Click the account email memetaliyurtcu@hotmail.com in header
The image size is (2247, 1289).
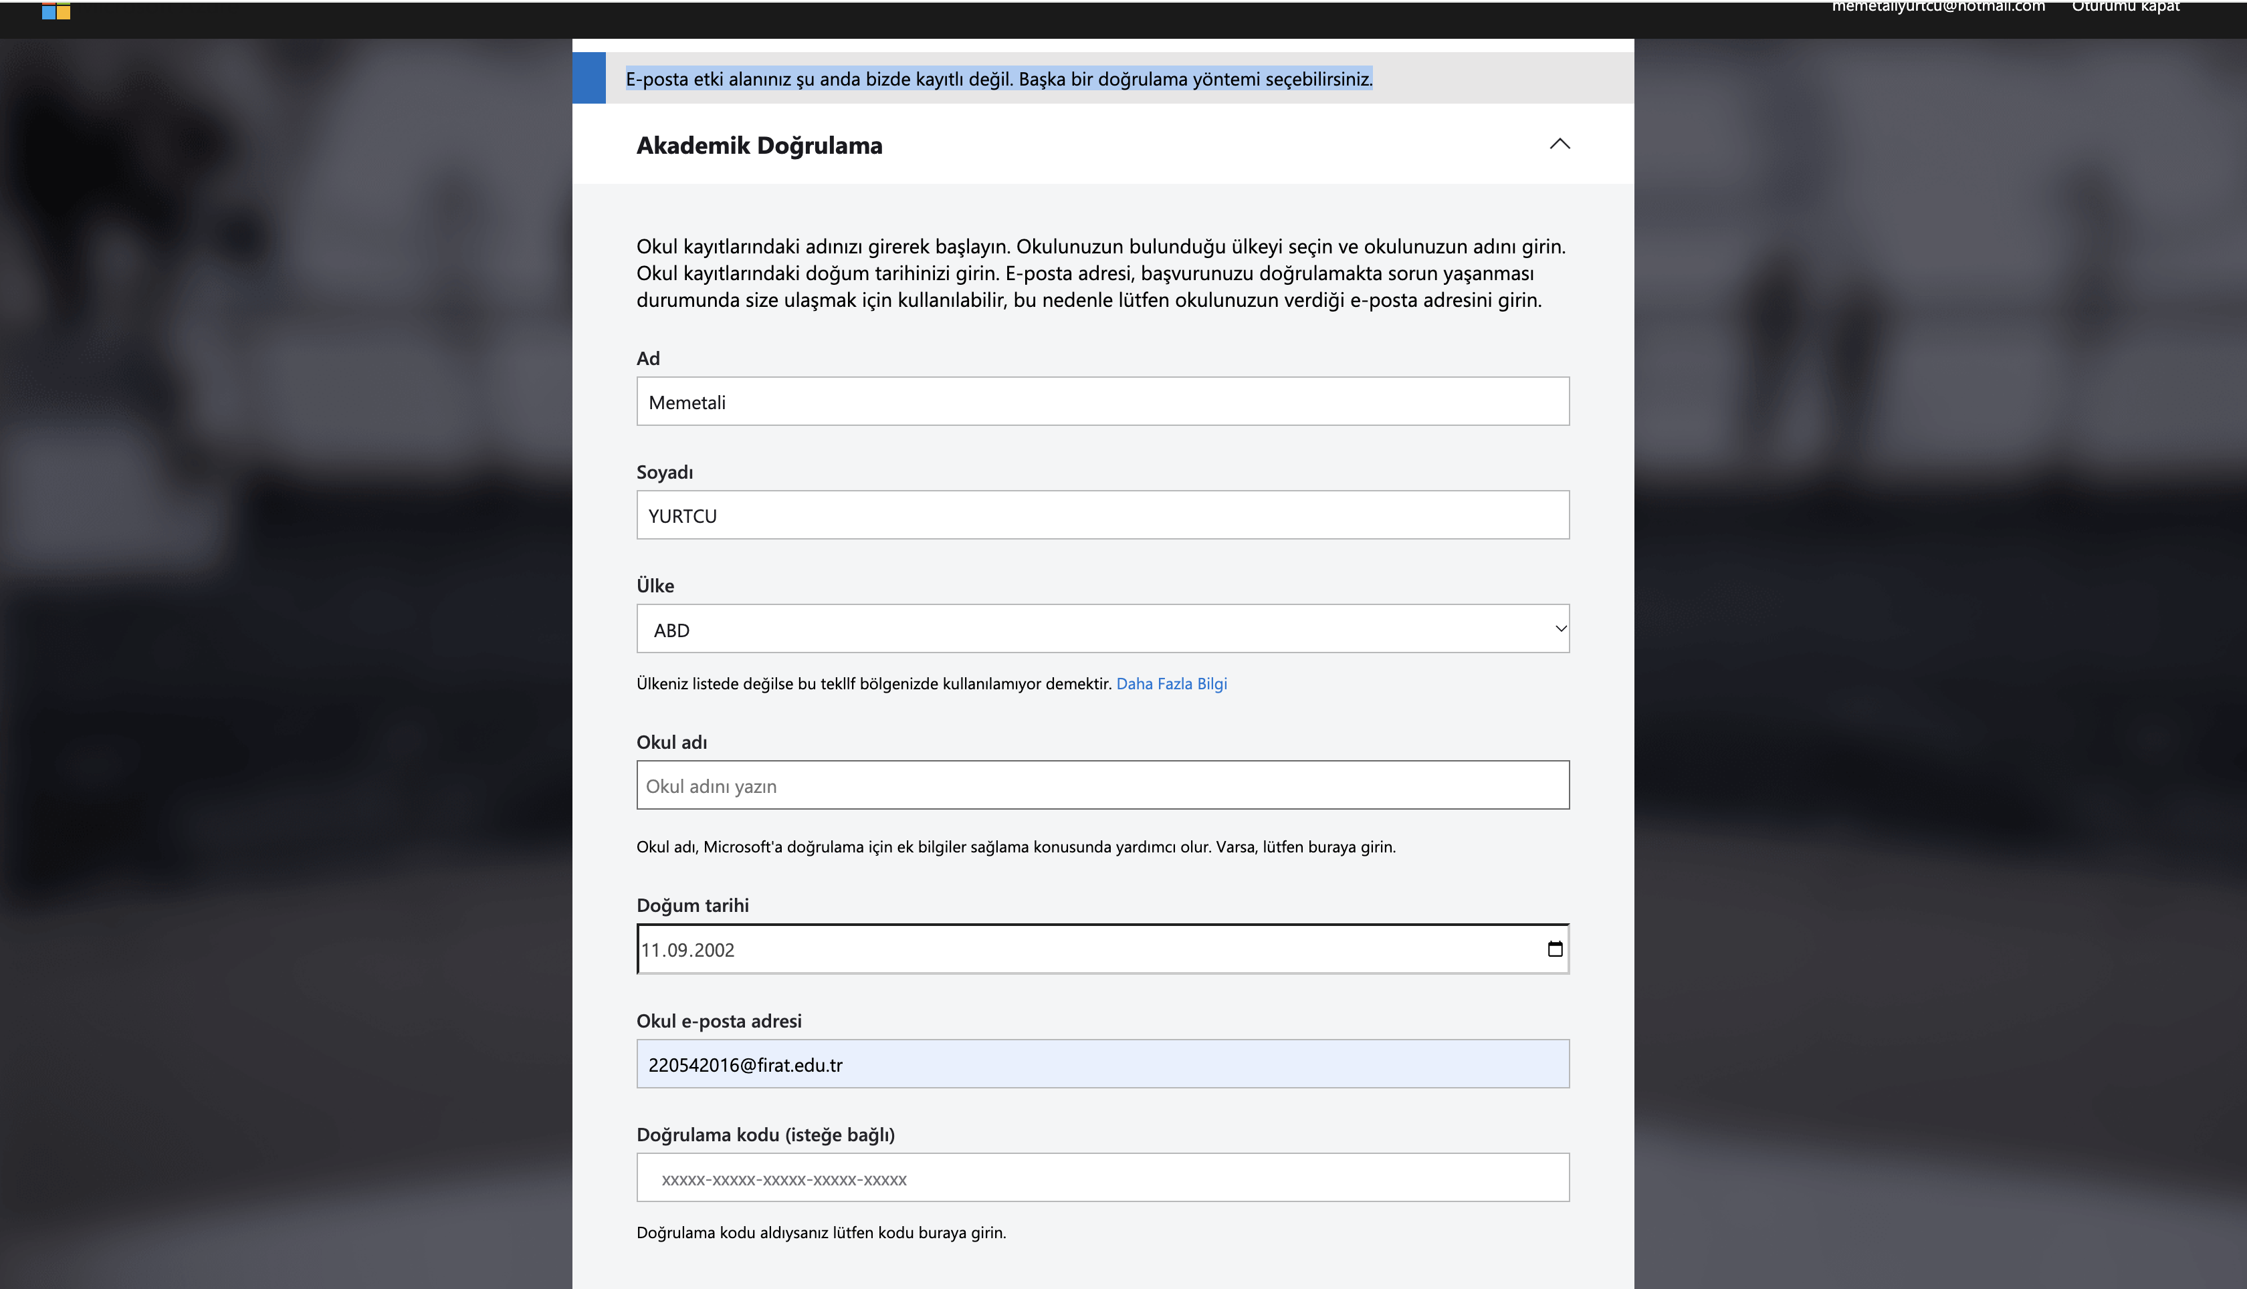[1938, 7]
